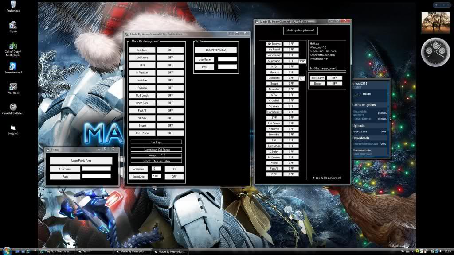The height and width of the screenshot is (255, 454).
Task: Toggle Bone Shot OFF in Public Hack window
Action: pos(170,103)
